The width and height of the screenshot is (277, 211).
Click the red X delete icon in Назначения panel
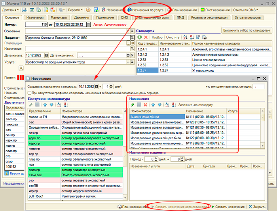[x=146, y=105]
